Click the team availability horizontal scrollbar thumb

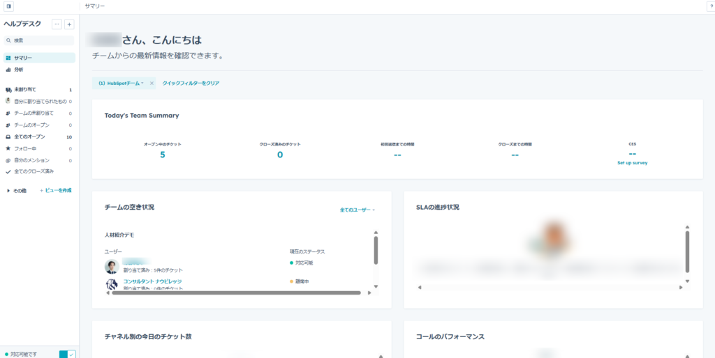(x=236, y=293)
